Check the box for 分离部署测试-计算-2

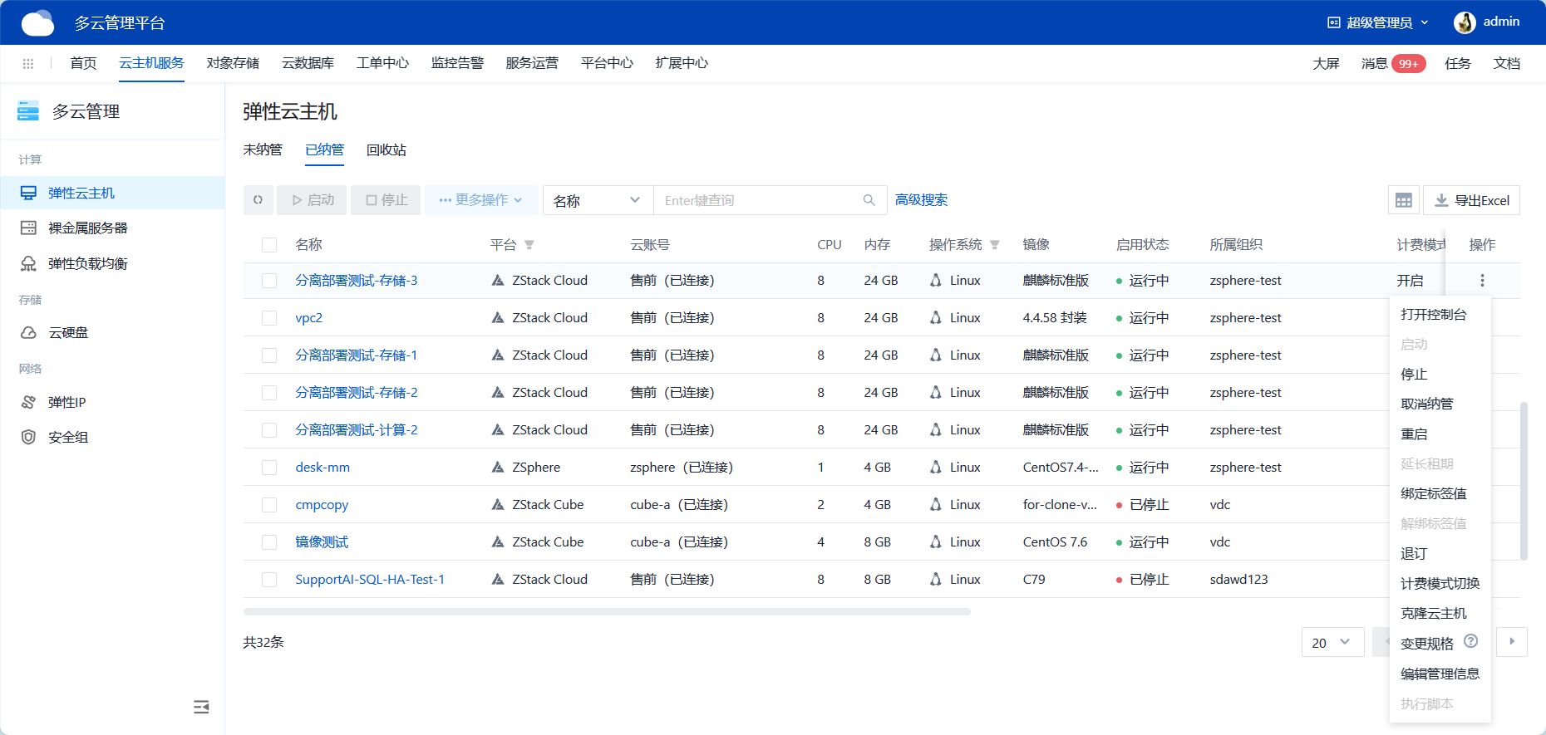pos(269,430)
